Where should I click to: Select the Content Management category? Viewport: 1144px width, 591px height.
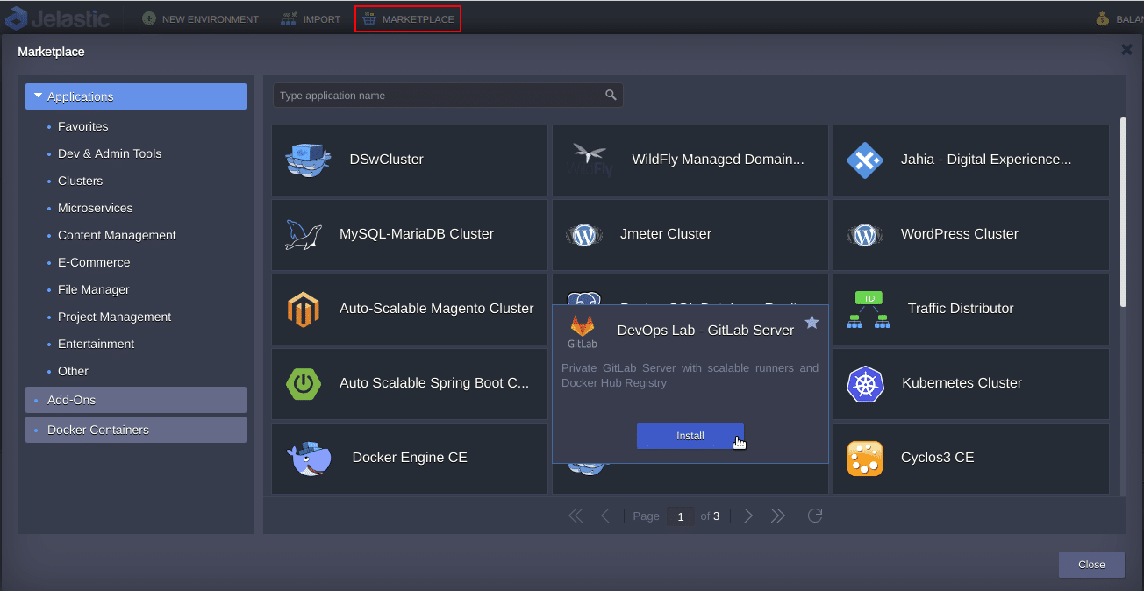click(117, 235)
